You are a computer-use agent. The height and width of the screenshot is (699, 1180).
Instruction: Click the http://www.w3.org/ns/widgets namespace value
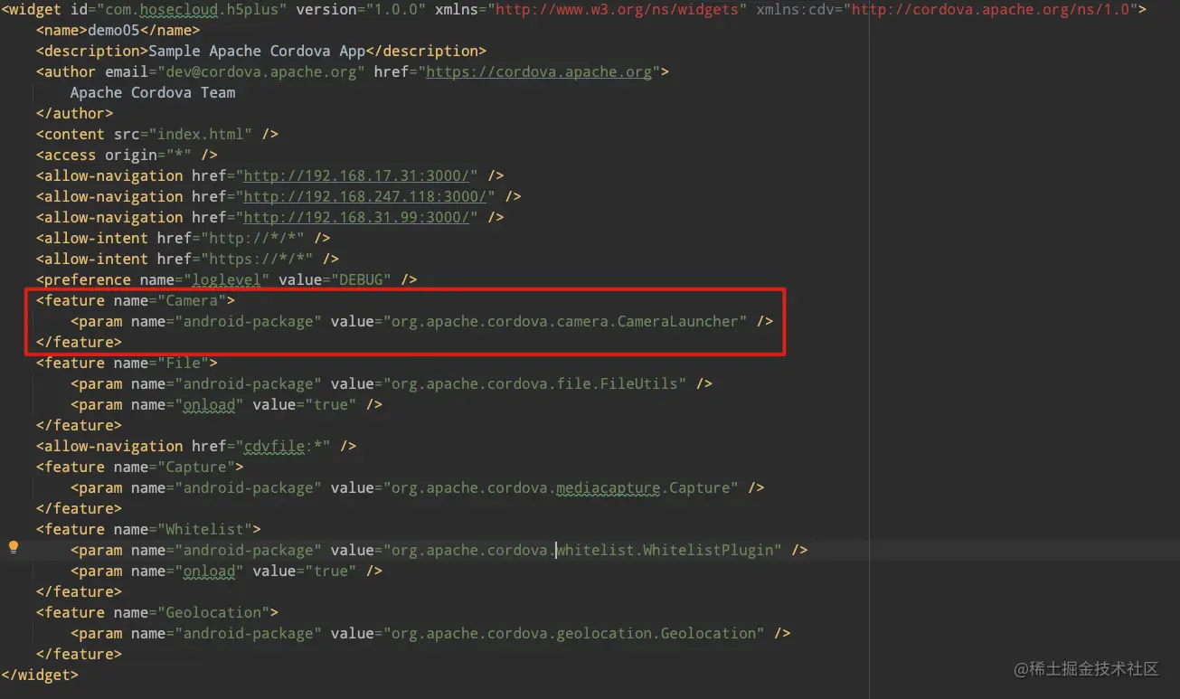pyautogui.click(x=618, y=9)
